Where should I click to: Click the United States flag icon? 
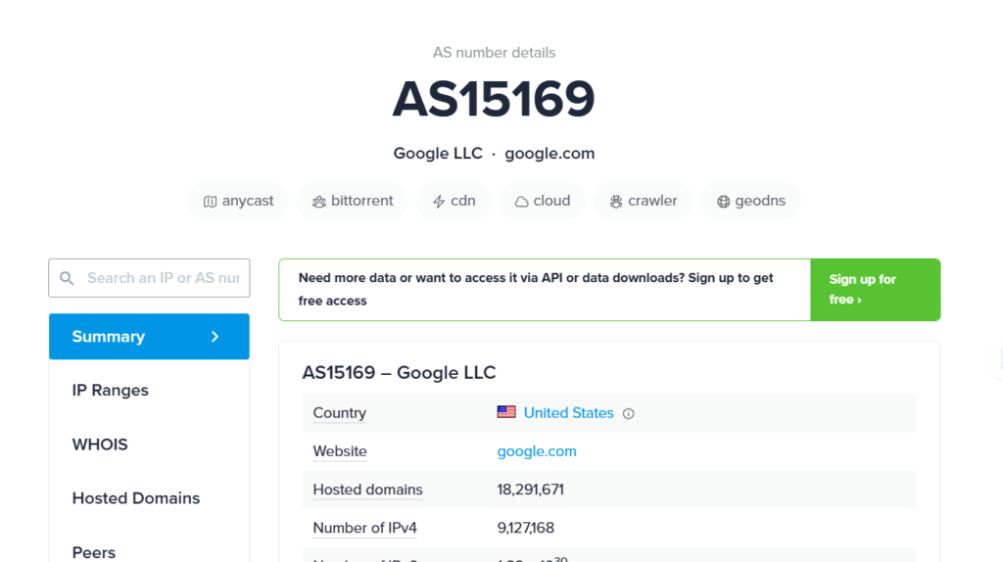pyautogui.click(x=506, y=412)
